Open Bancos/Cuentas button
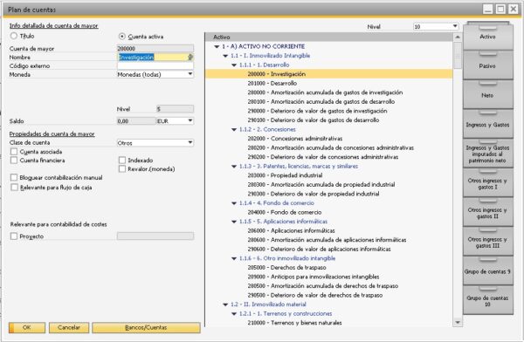The width and height of the screenshot is (524, 342). pyautogui.click(x=146, y=328)
